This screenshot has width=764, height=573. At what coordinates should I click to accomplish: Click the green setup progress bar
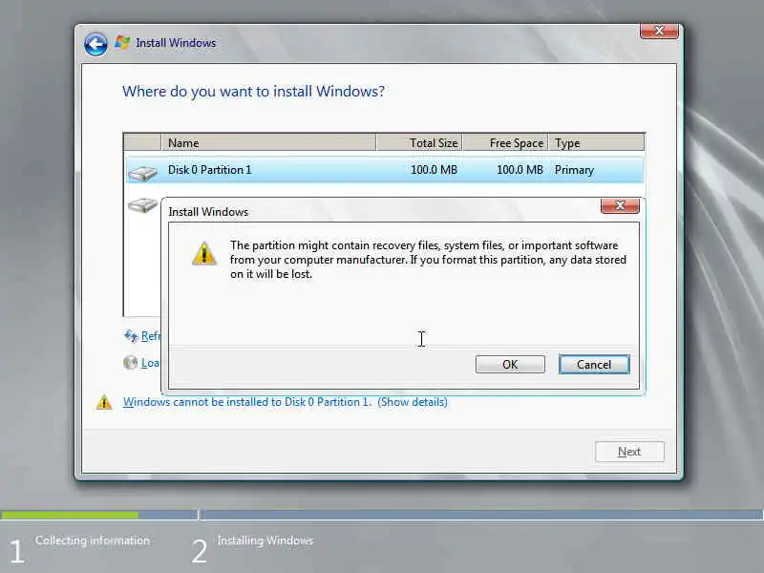70,515
